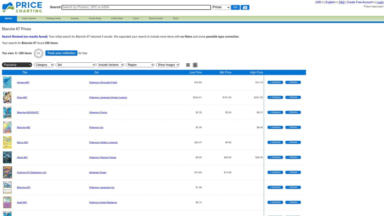Open Blanche #SWSH227 card thumbnail
The height and width of the screenshot is (216, 384).
coord(7,112)
